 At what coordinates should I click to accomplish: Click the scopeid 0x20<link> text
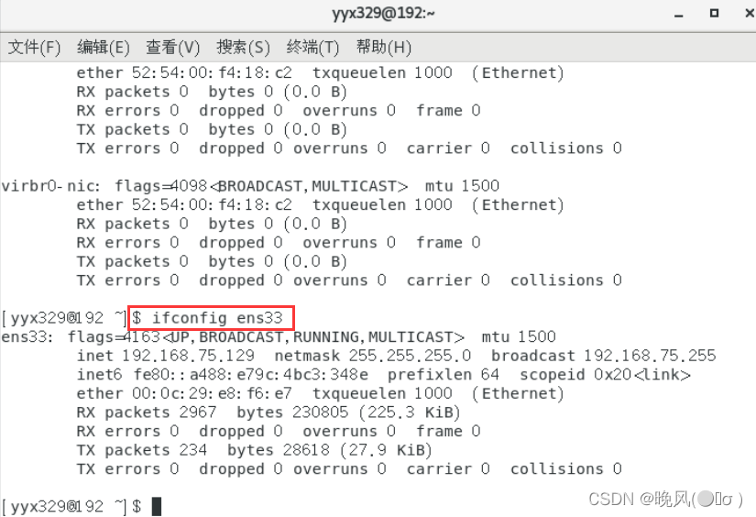605,374
